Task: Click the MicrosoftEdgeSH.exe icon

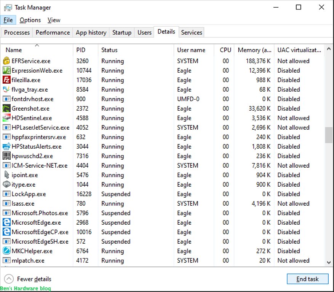Action: pos(6,241)
